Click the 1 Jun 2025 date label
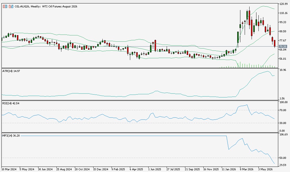 (155, 169)
